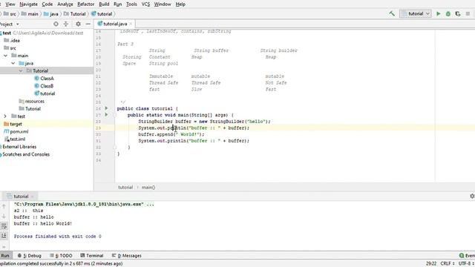Viewport: 475px width, 267px height.
Task: Run the tutorial configuration with green play button
Action: (x=438, y=13)
